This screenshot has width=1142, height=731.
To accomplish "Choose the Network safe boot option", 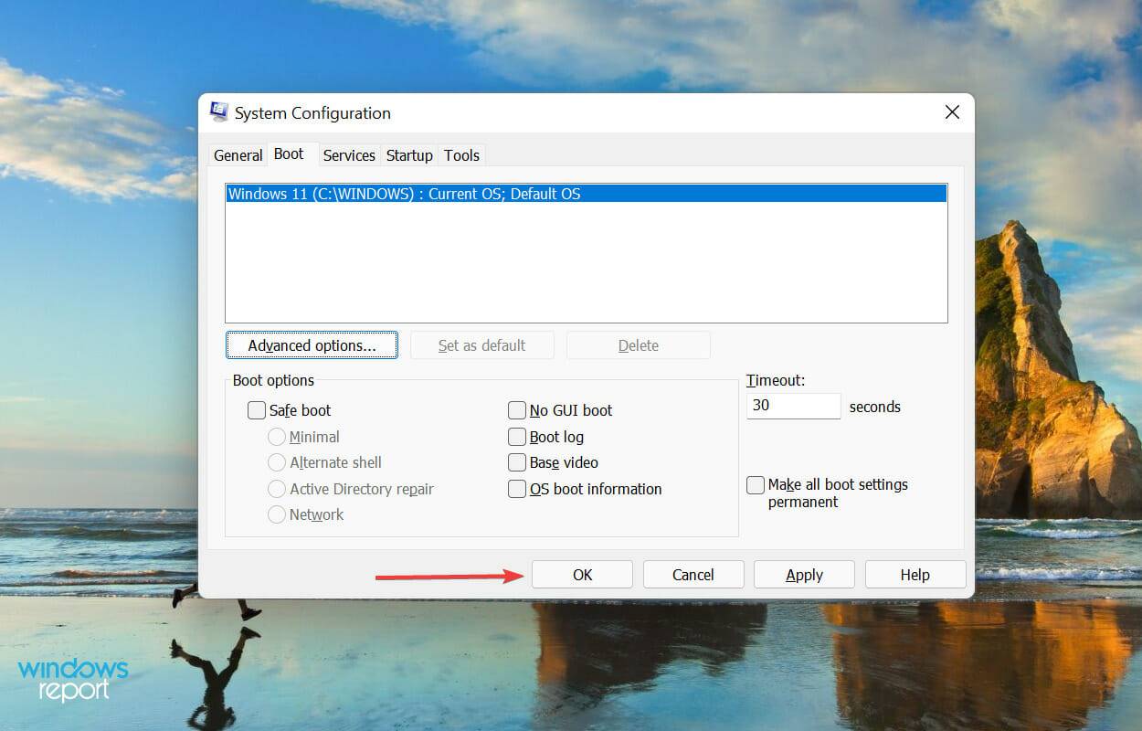I will pos(277,514).
